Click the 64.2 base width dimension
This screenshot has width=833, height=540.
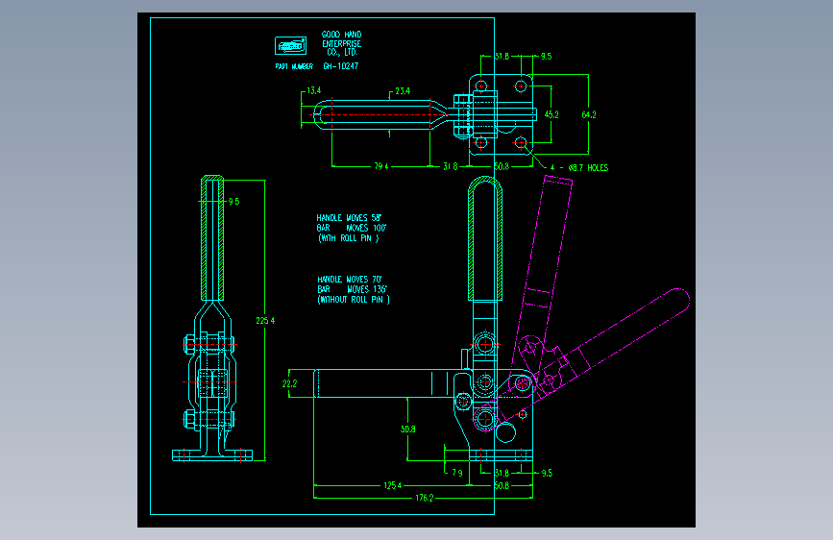tap(589, 114)
